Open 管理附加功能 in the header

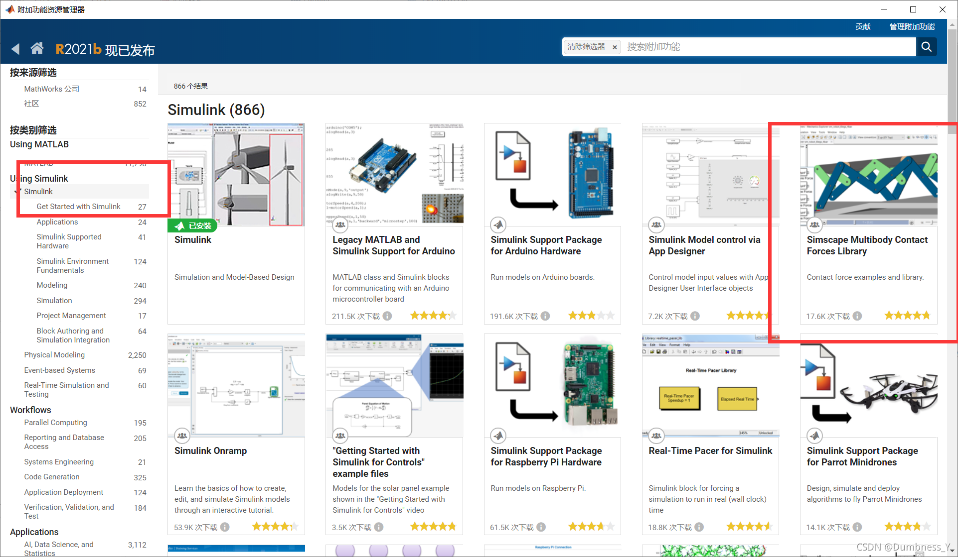(912, 27)
